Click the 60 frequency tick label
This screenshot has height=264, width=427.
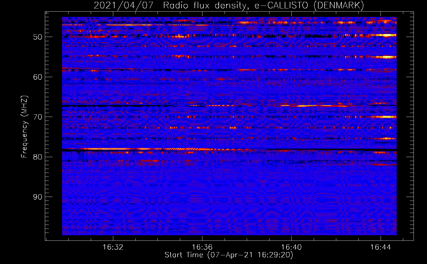[38, 77]
